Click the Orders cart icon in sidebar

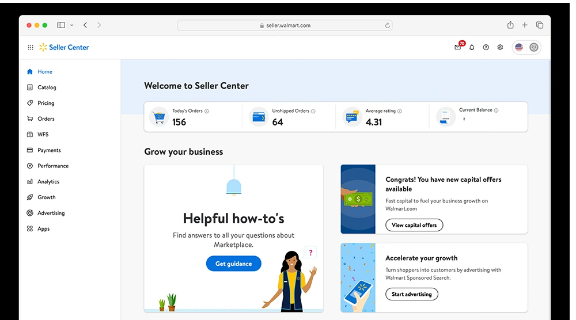point(30,119)
